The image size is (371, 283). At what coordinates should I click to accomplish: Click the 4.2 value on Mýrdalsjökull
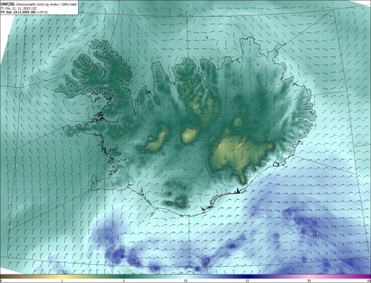[x=179, y=201]
